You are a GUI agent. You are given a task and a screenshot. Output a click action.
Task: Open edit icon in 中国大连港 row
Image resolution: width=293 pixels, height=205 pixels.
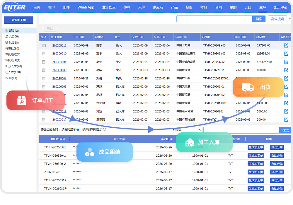[286, 103]
